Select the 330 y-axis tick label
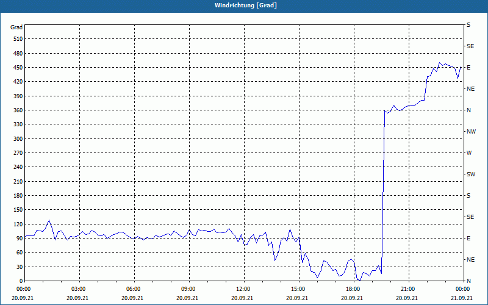Image resolution: width=488 pixels, height=305 pixels. 18,124
